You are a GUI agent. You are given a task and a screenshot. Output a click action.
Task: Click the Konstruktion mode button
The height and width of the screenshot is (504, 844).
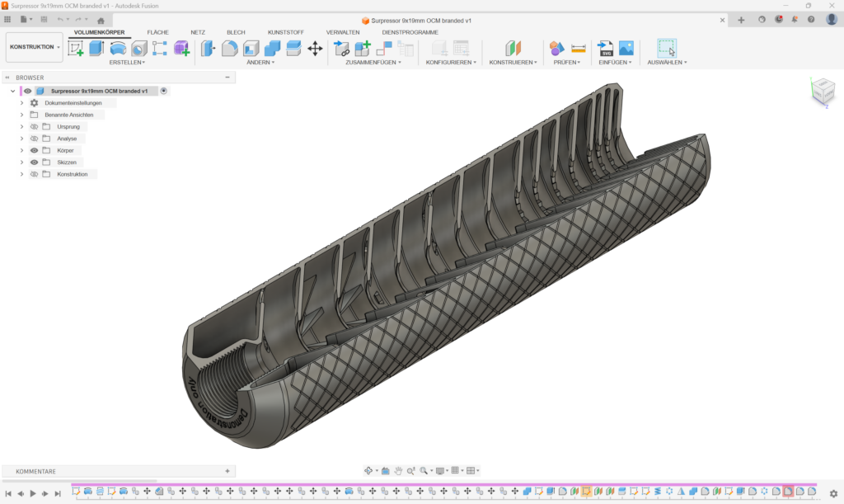point(30,46)
